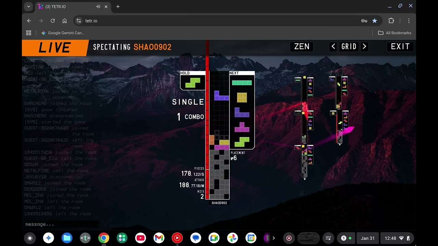Image resolution: width=438 pixels, height=246 pixels.
Task: Toggle the bookmark star for this page
Action: 375,21
